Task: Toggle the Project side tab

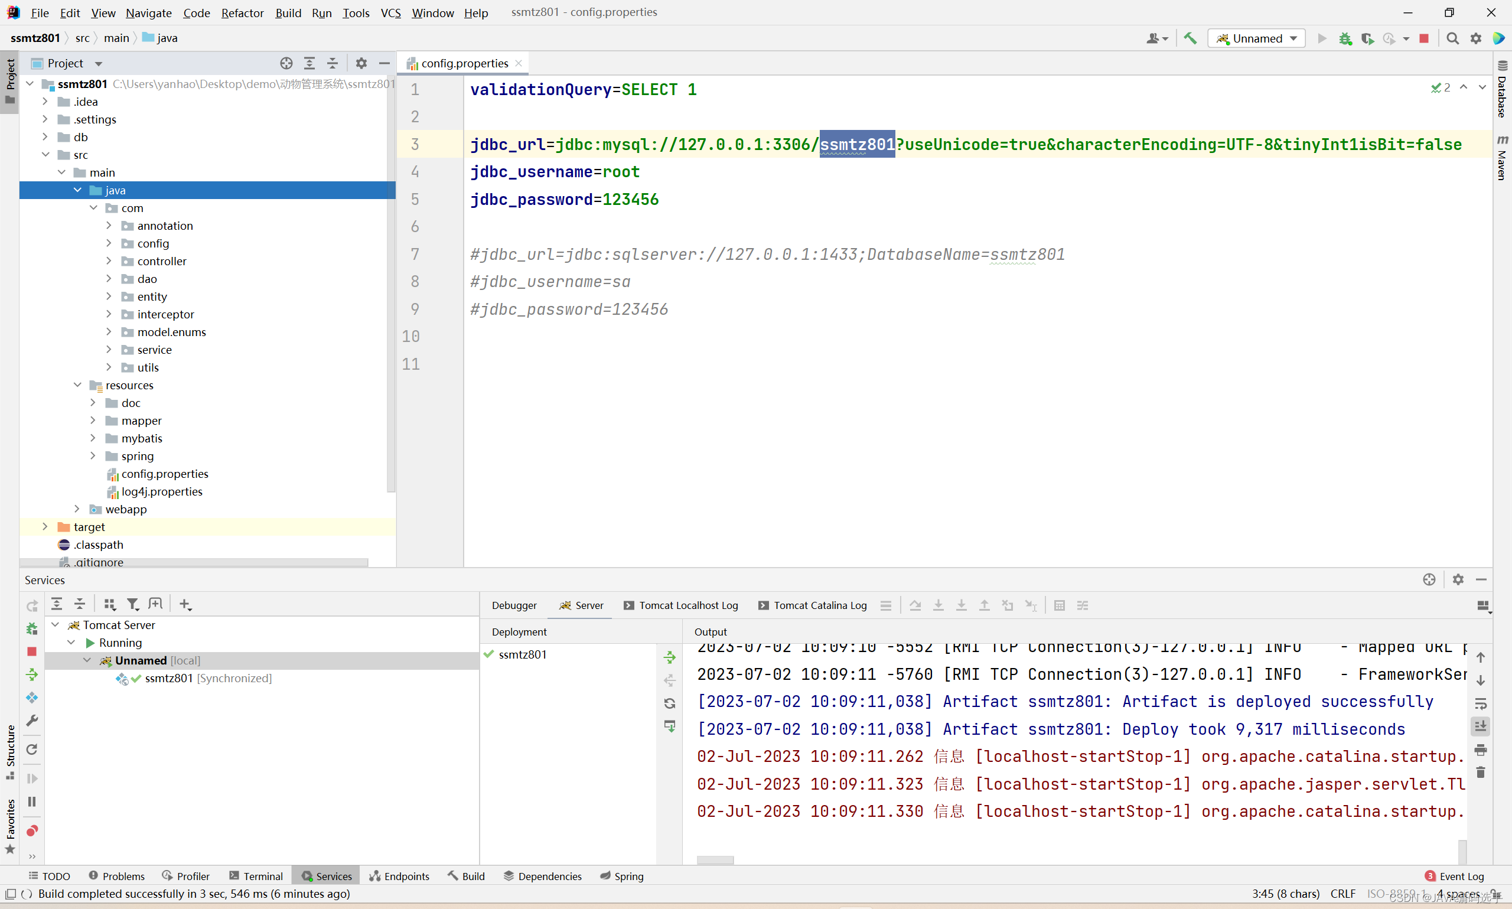Action: click(x=10, y=82)
